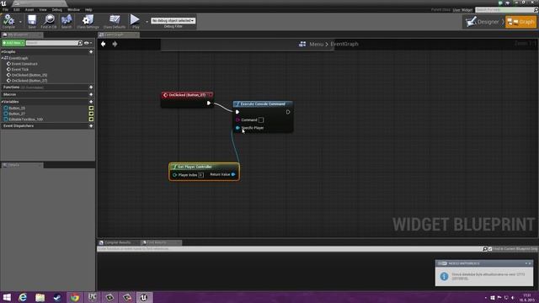
Task: Switch to the Compiler Results tab
Action: tap(118, 242)
